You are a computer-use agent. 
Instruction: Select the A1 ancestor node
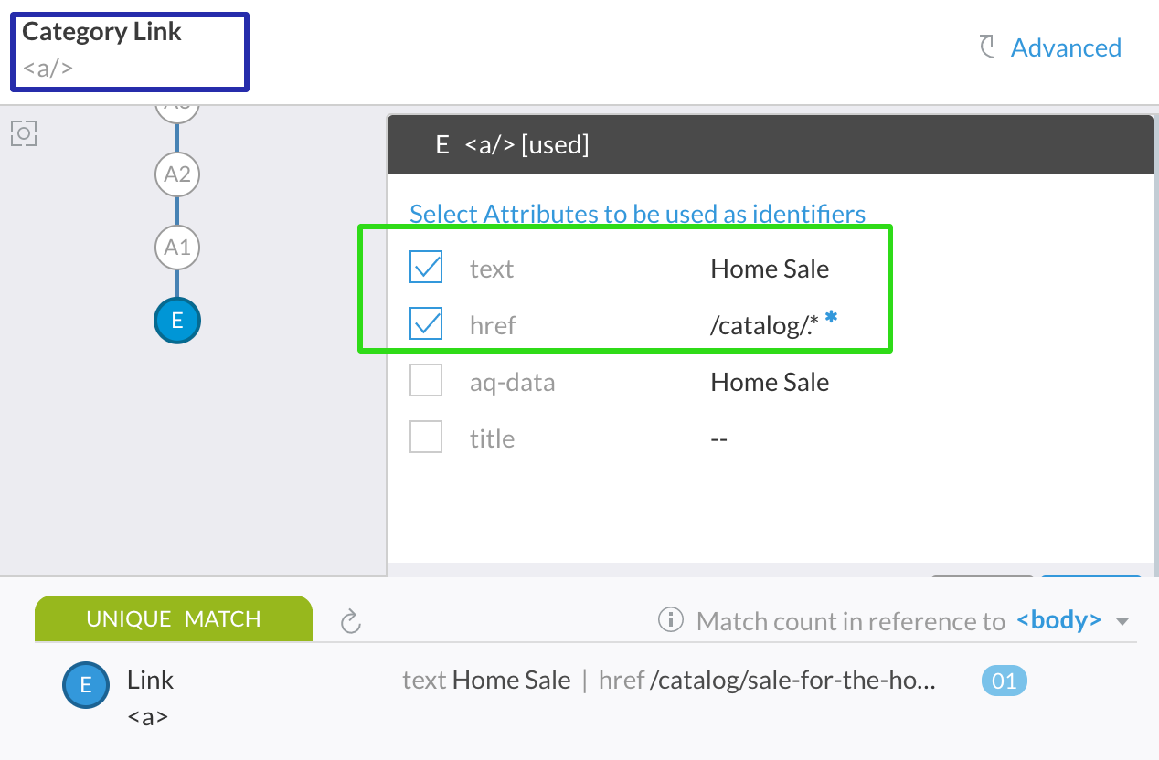point(177,248)
